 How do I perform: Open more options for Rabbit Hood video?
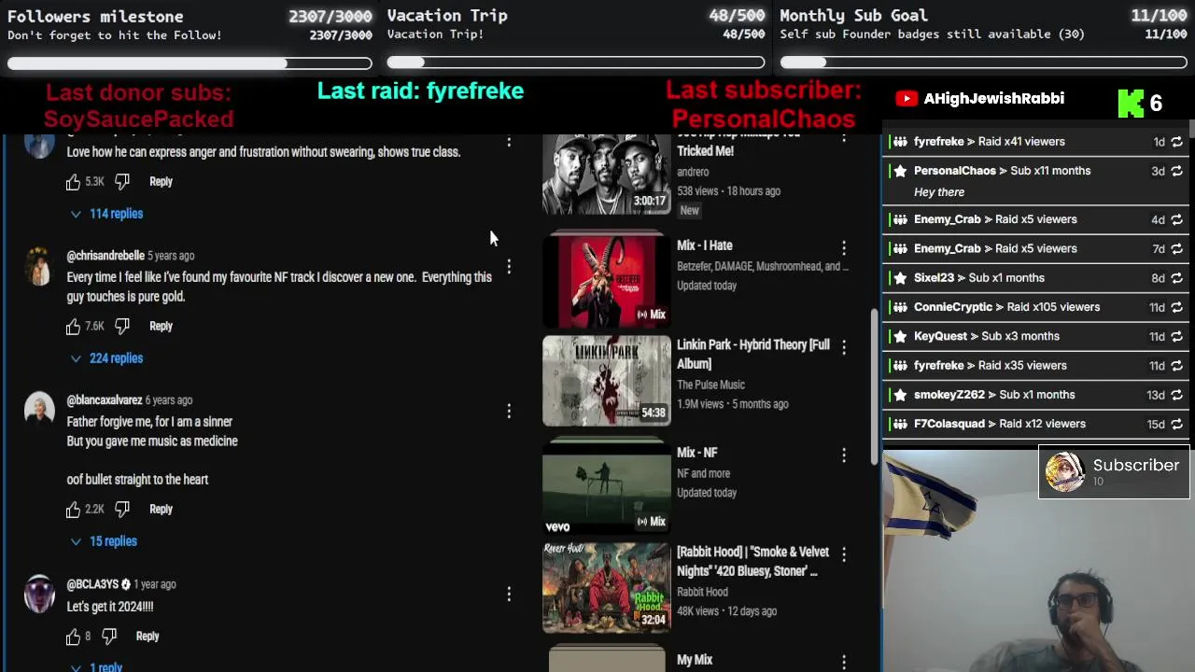pyautogui.click(x=844, y=553)
